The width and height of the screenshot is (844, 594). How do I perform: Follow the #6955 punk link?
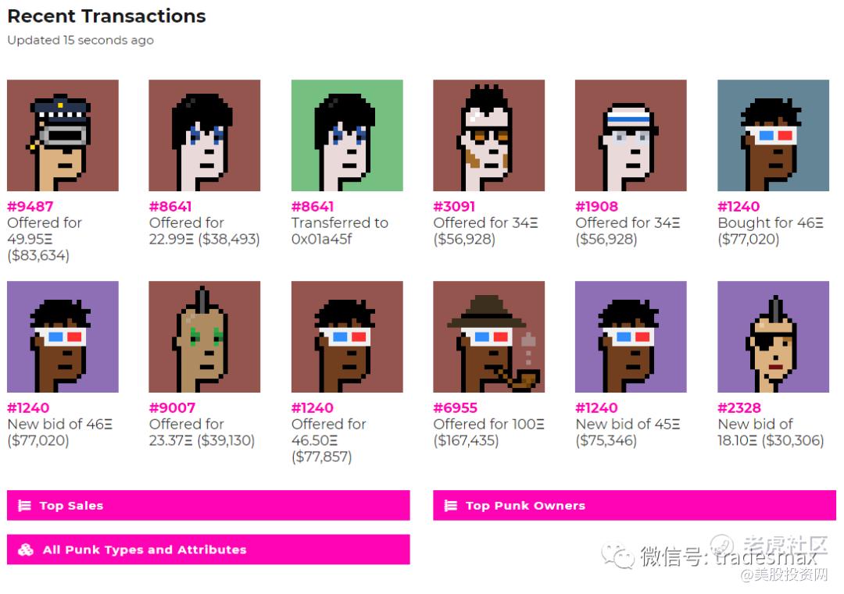tap(456, 408)
